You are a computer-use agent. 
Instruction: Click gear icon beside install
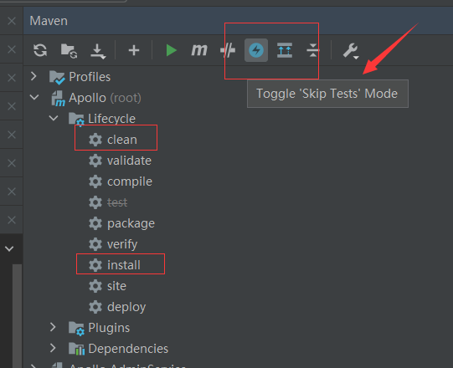point(95,265)
